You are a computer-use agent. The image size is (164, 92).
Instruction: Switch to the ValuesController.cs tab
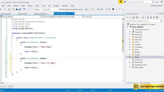[40, 14]
